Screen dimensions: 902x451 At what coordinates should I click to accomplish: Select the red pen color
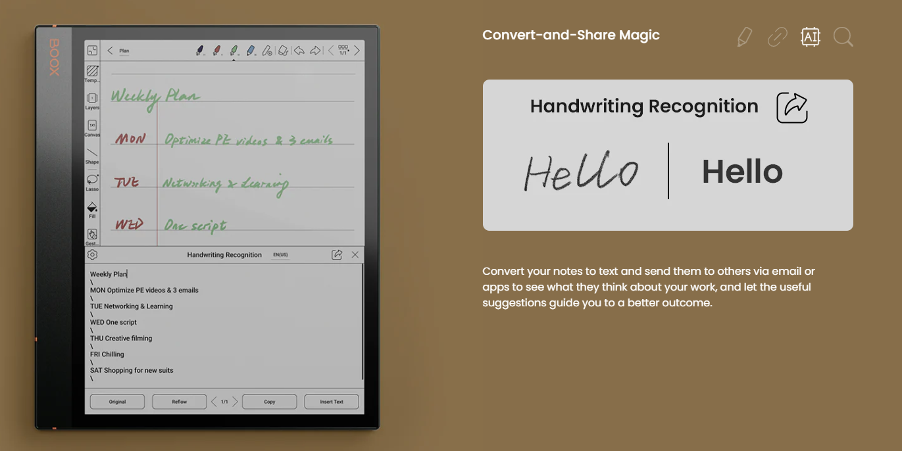click(217, 51)
